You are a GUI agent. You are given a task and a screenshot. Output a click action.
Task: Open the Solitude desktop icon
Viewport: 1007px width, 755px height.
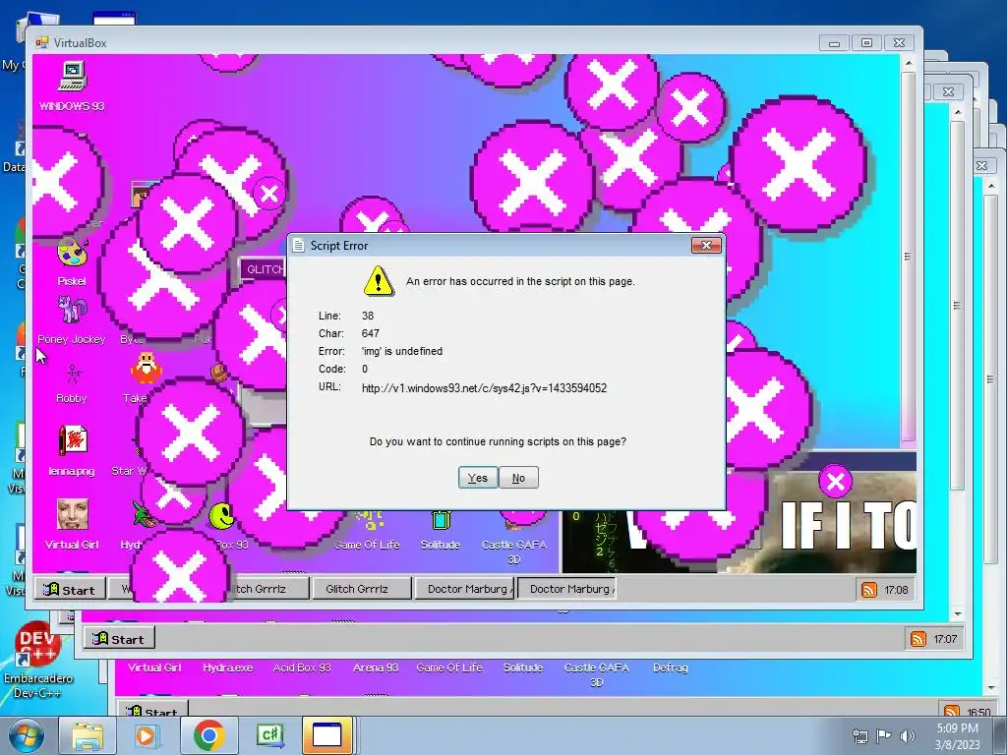point(441,520)
